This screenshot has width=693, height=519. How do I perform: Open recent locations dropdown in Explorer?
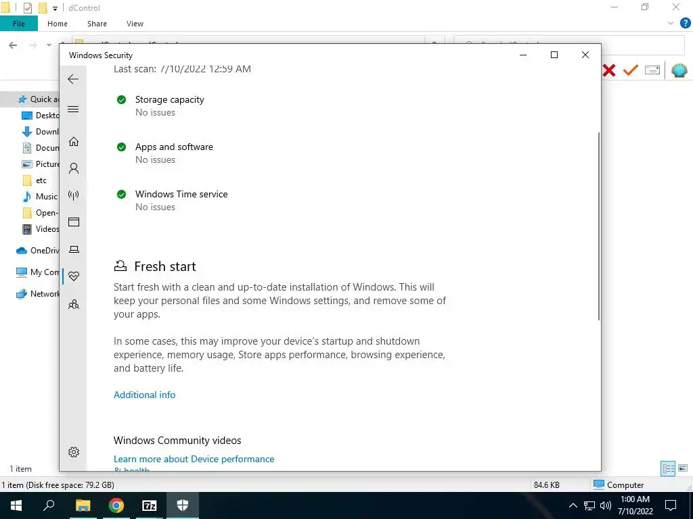point(49,45)
